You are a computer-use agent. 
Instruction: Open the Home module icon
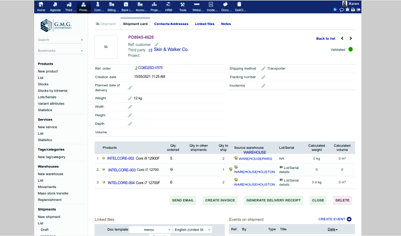pos(41,4)
